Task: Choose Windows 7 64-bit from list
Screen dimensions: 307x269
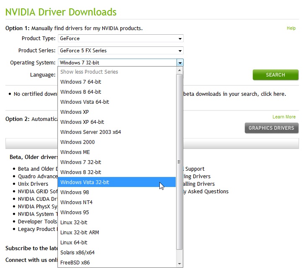Action: [117, 82]
